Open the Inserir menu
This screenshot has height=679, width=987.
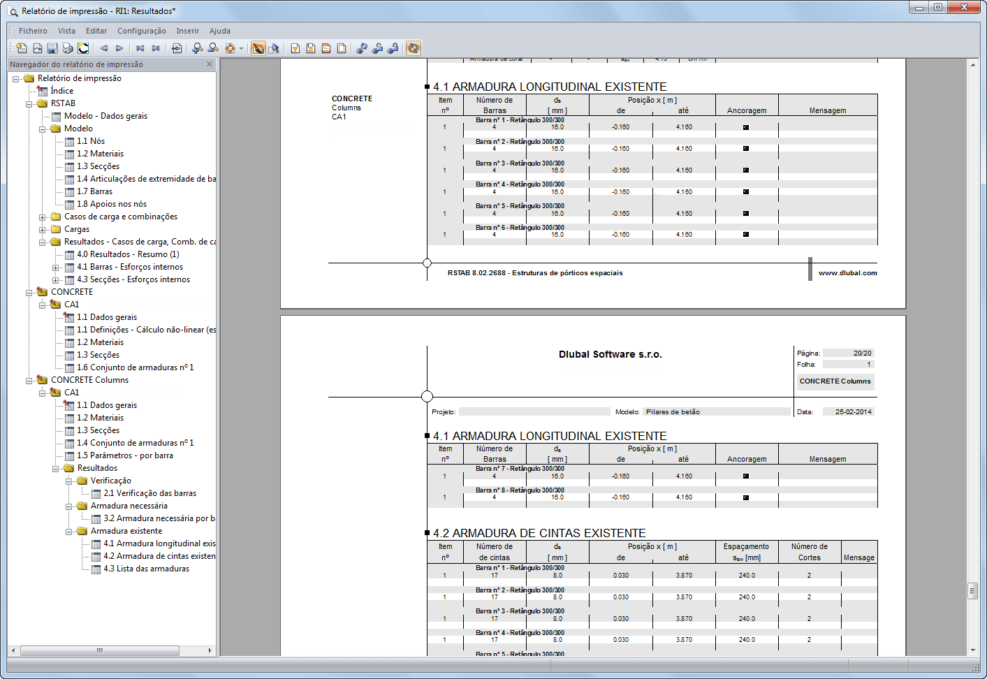[x=187, y=31]
